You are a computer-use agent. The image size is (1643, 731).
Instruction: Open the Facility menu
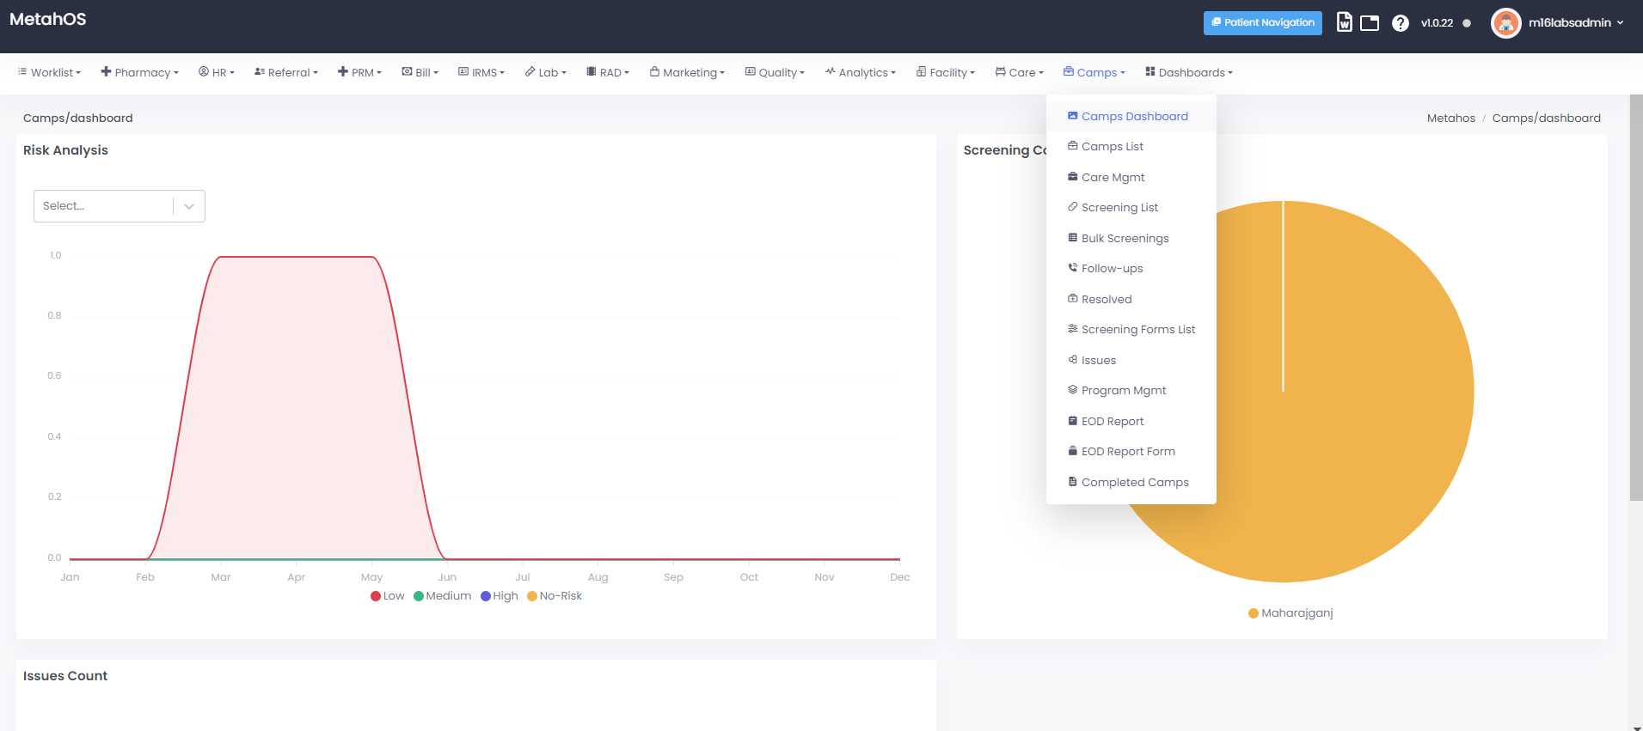pyautogui.click(x=946, y=72)
